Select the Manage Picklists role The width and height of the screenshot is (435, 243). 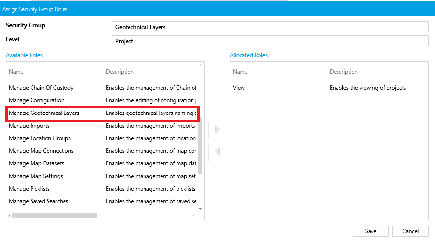pyautogui.click(x=29, y=189)
